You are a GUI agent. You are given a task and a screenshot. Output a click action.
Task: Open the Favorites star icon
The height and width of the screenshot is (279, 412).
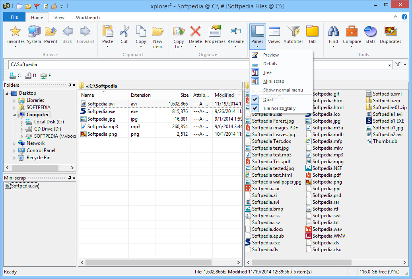pyautogui.click(x=15, y=31)
